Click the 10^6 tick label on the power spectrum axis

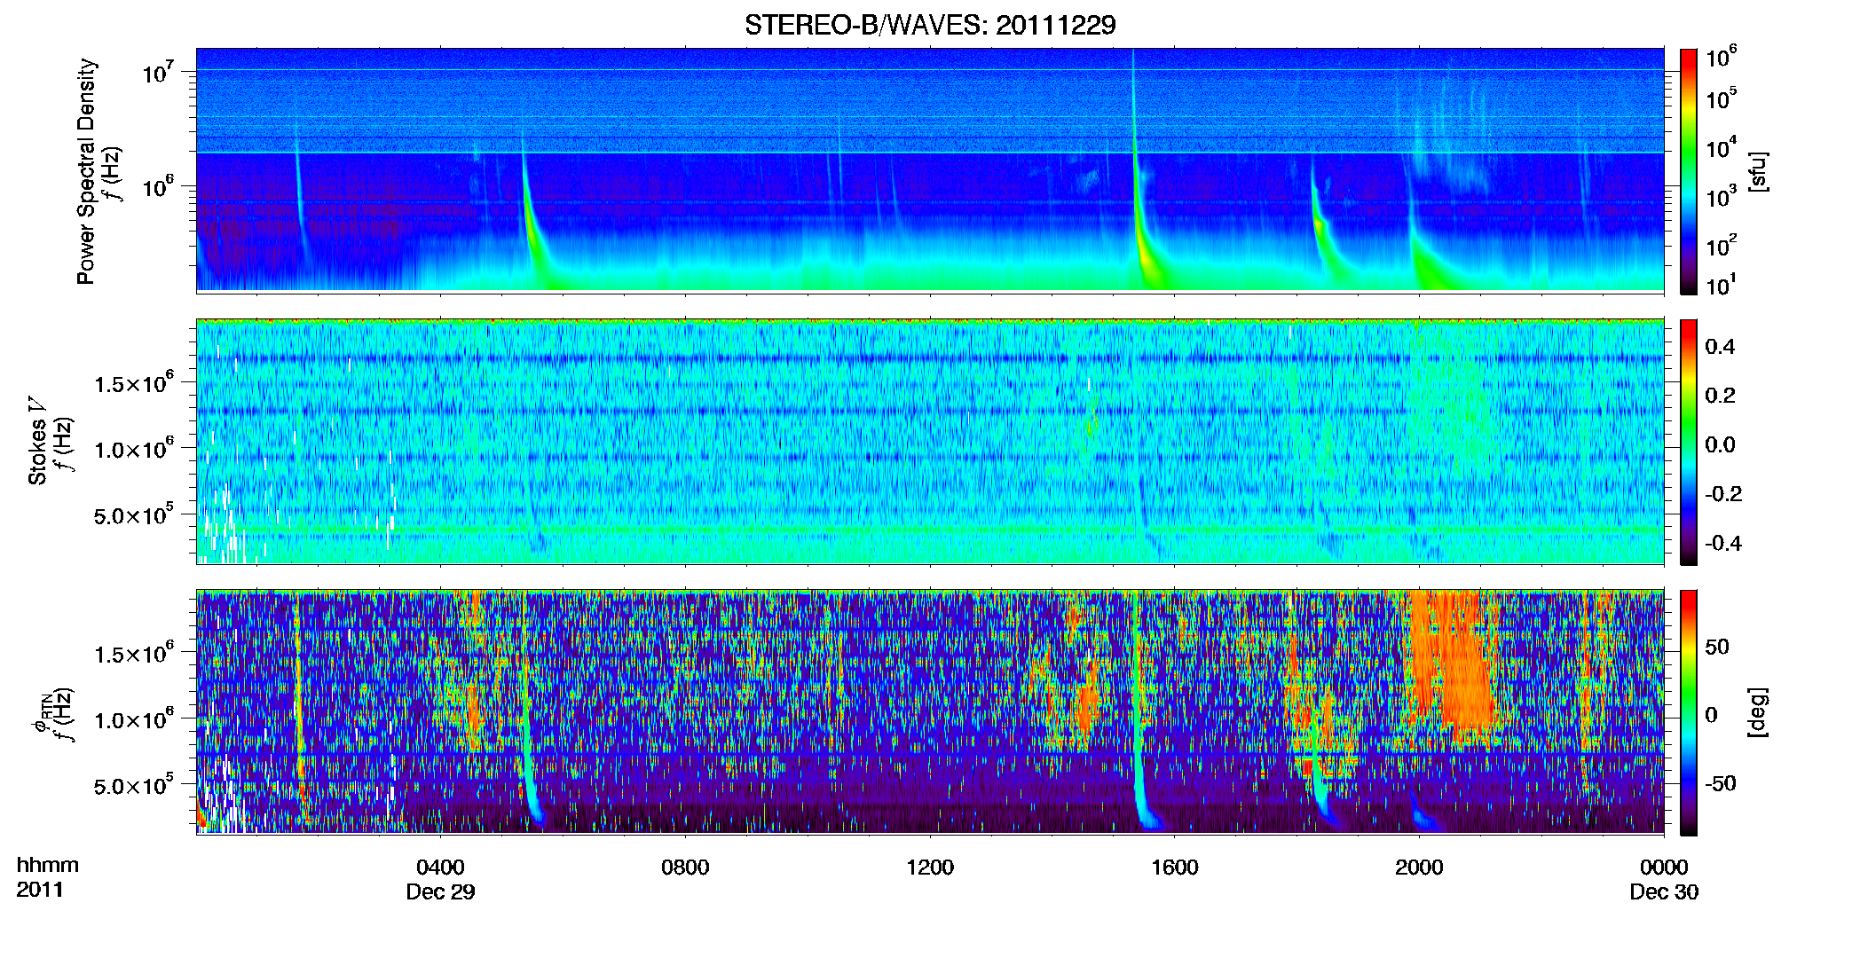pyautogui.click(x=158, y=186)
